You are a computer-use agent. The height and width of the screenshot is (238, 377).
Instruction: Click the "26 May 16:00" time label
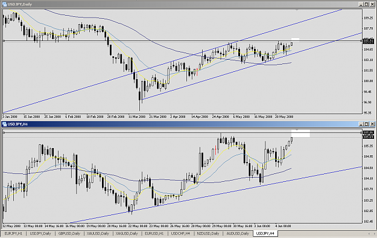[180, 226]
